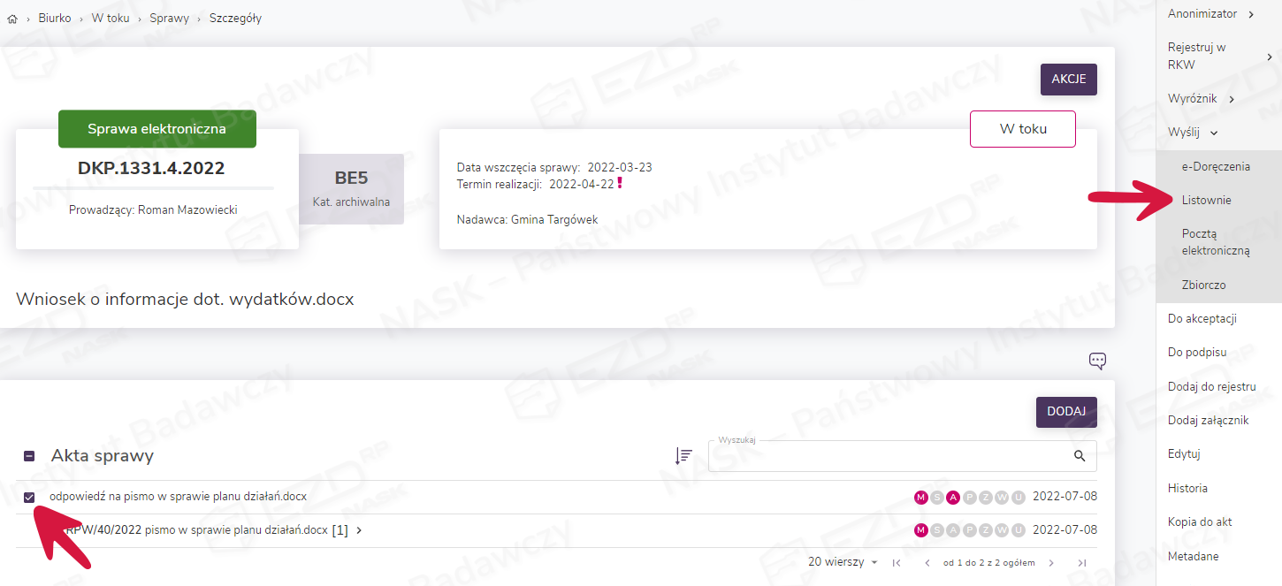This screenshot has height=586, width=1282.
Task: Go to the previous page of results
Action: coord(927,563)
